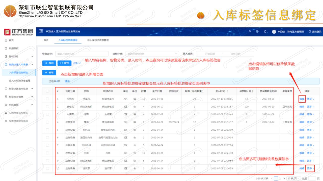The height and width of the screenshot is (181, 323).
Task: Switch to the 首页 tab
Action: [x=46, y=40]
